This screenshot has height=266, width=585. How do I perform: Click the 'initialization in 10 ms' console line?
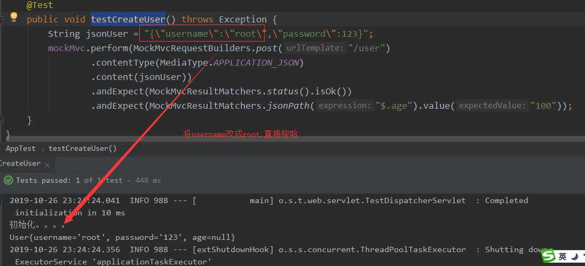tap(70, 213)
